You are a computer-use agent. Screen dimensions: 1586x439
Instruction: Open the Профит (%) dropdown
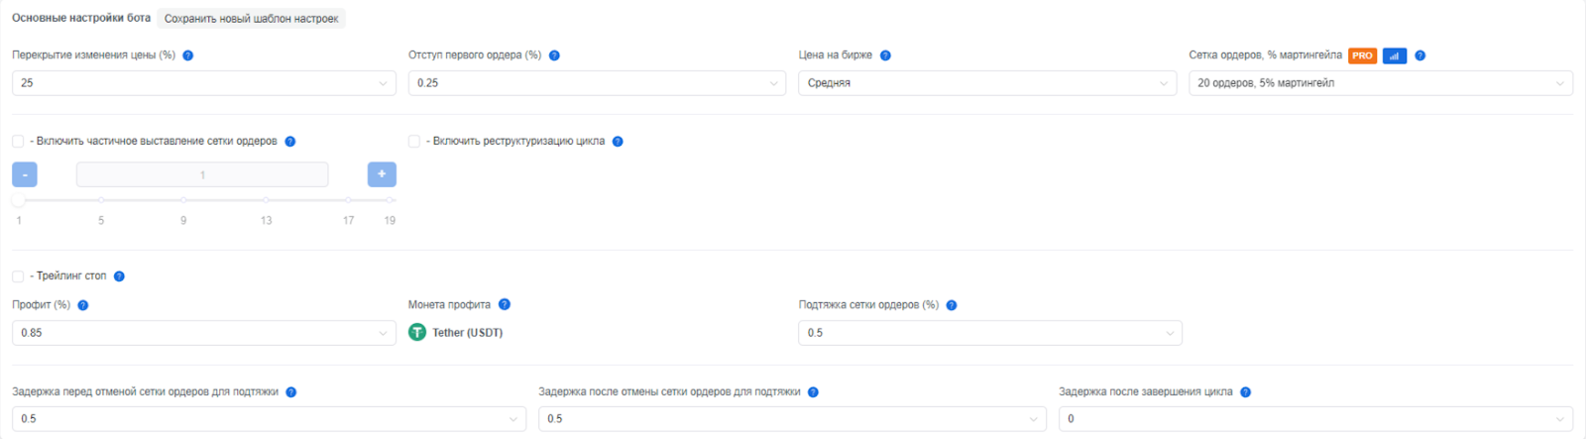pyautogui.click(x=203, y=333)
